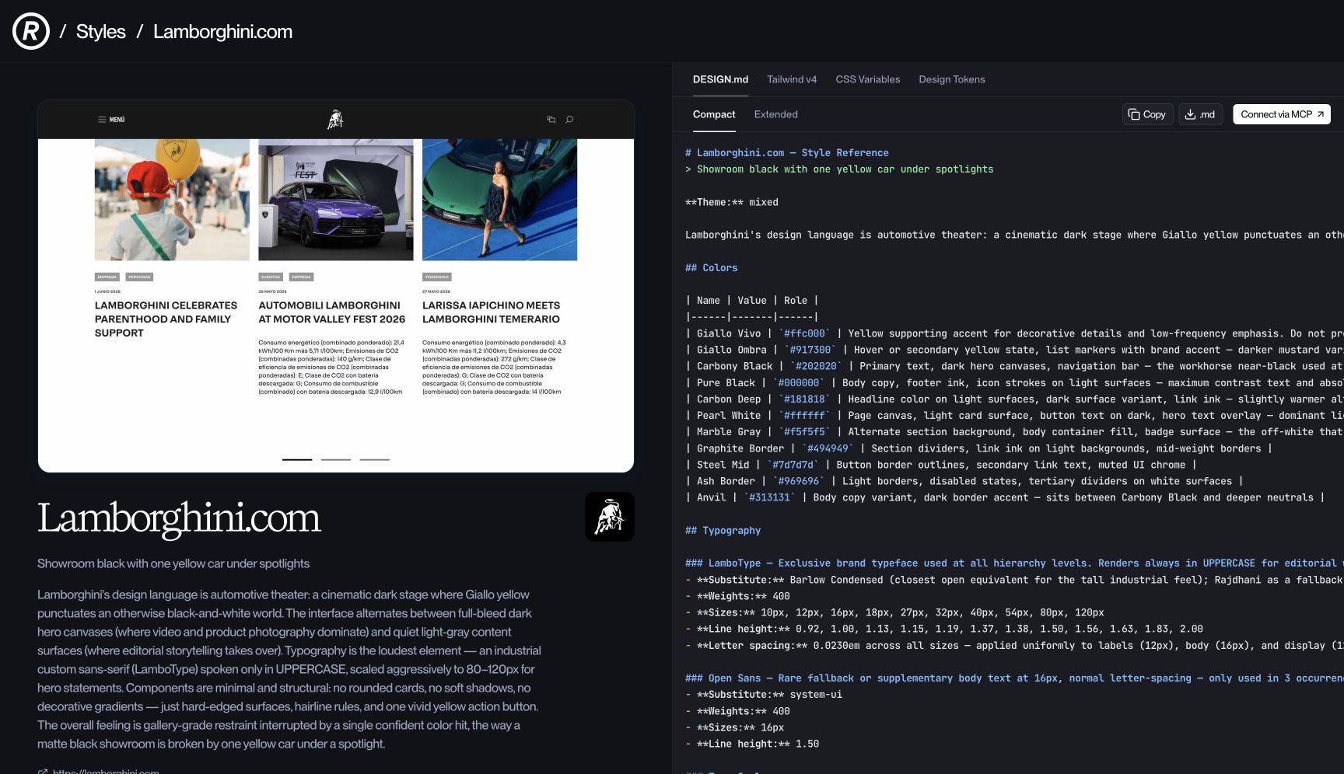Click the '1 JUNIO 2026' article date
1344x774 pixels.
click(108, 291)
